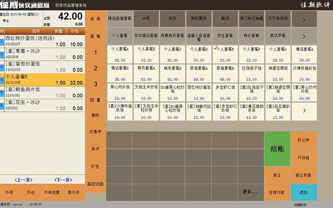Click the number 1 side button
The height and width of the screenshot is (208, 333).
(x=95, y=53)
